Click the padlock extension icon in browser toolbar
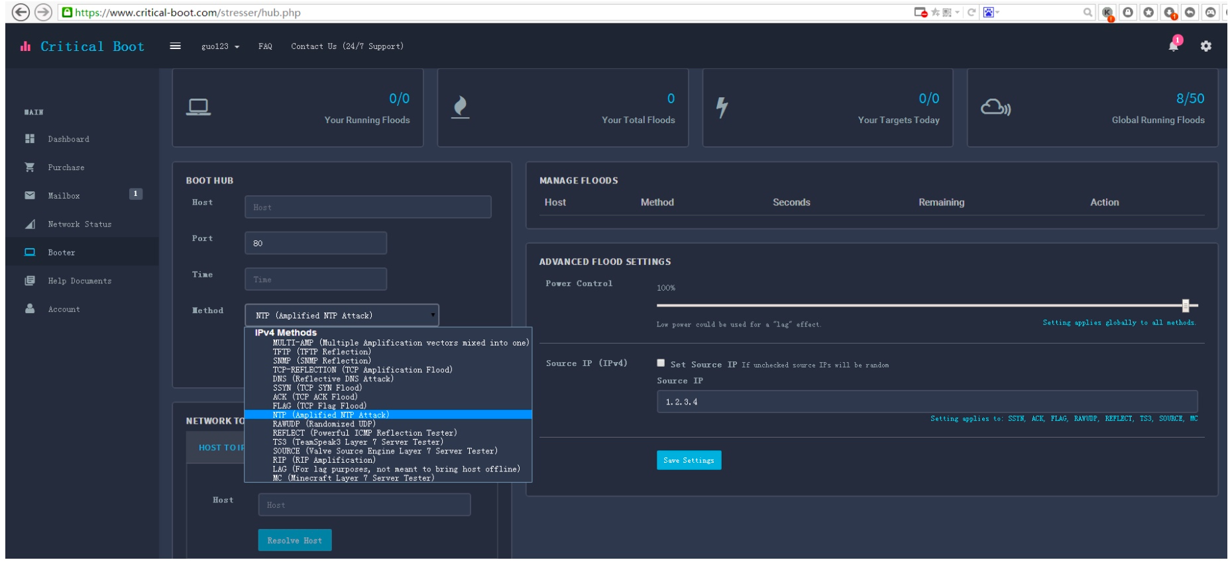 (1128, 12)
